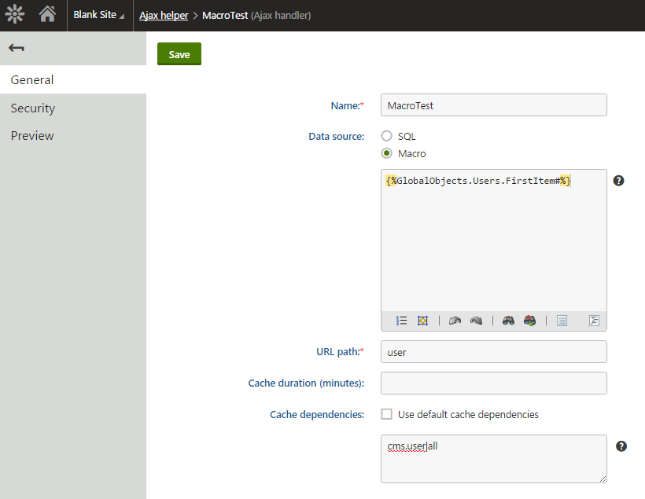The width and height of the screenshot is (645, 499).
Task: Open the Blank Site selector dropdown
Action: [98, 15]
